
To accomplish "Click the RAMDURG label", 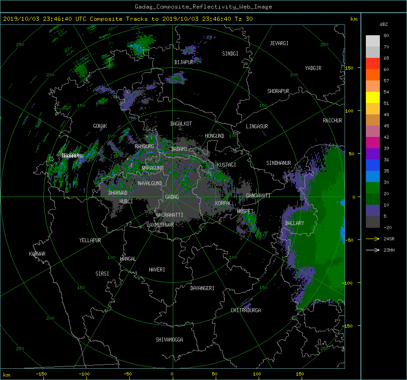I will click(x=144, y=146).
